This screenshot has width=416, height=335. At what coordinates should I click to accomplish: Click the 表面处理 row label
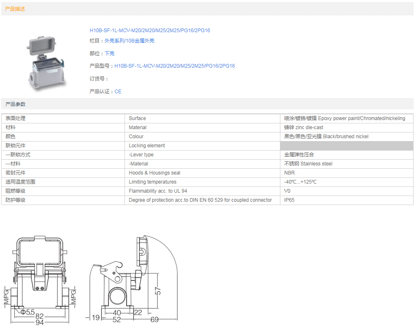[x=16, y=118]
